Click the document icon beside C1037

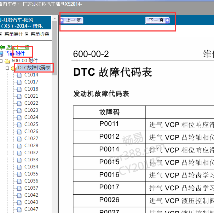click(x=19, y=189)
